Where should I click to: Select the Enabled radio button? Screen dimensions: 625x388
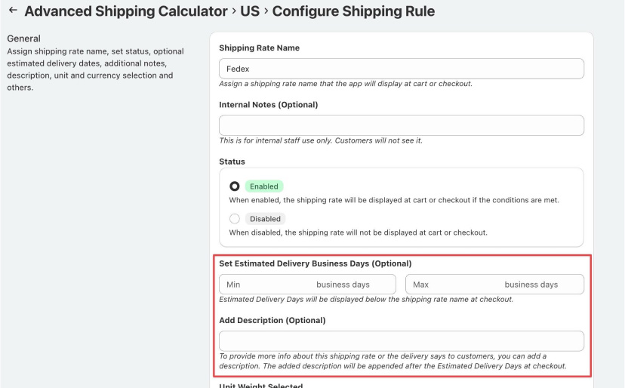[234, 186]
